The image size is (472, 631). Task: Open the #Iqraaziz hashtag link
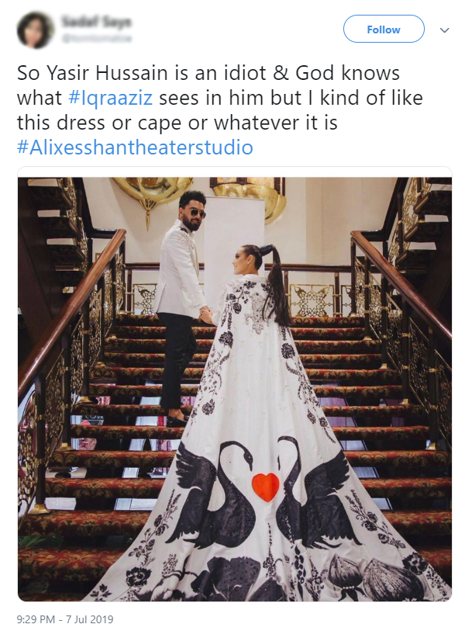click(111, 99)
